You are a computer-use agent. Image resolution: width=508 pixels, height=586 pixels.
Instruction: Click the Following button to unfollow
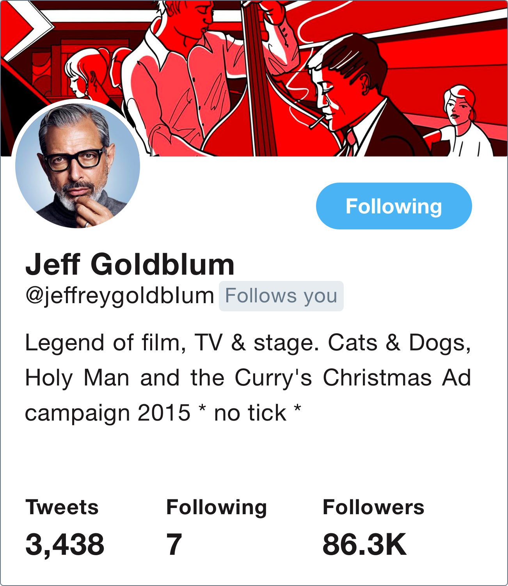coord(394,206)
